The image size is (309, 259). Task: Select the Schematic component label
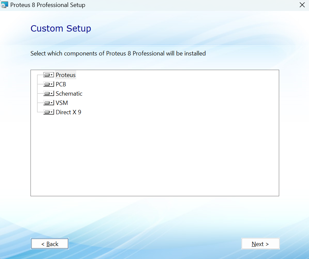click(x=69, y=94)
